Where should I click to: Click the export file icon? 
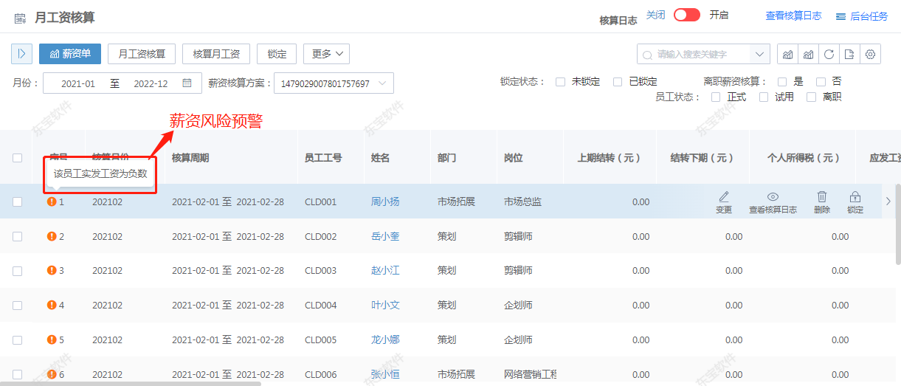(x=850, y=54)
